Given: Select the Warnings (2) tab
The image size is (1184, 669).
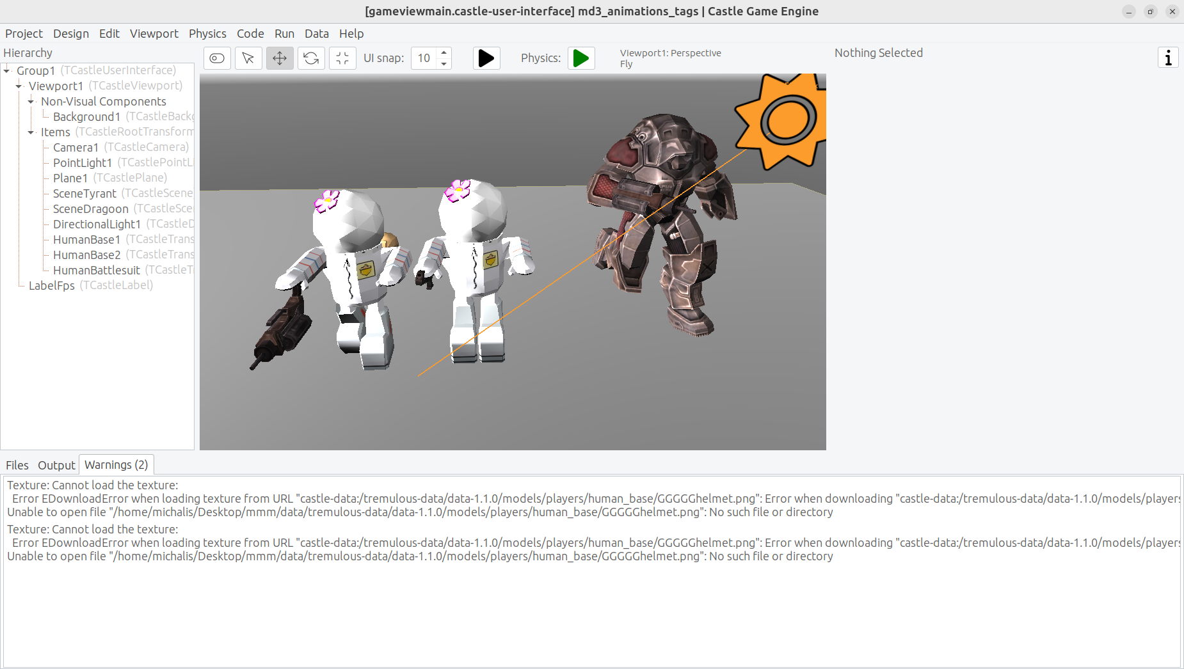Looking at the screenshot, I should pyautogui.click(x=116, y=464).
